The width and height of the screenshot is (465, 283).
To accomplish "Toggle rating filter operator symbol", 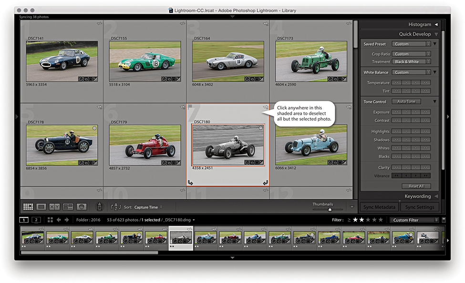I will [349, 220].
